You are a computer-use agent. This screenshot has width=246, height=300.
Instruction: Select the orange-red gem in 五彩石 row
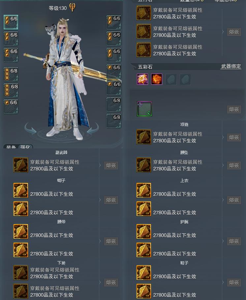click(157, 79)
